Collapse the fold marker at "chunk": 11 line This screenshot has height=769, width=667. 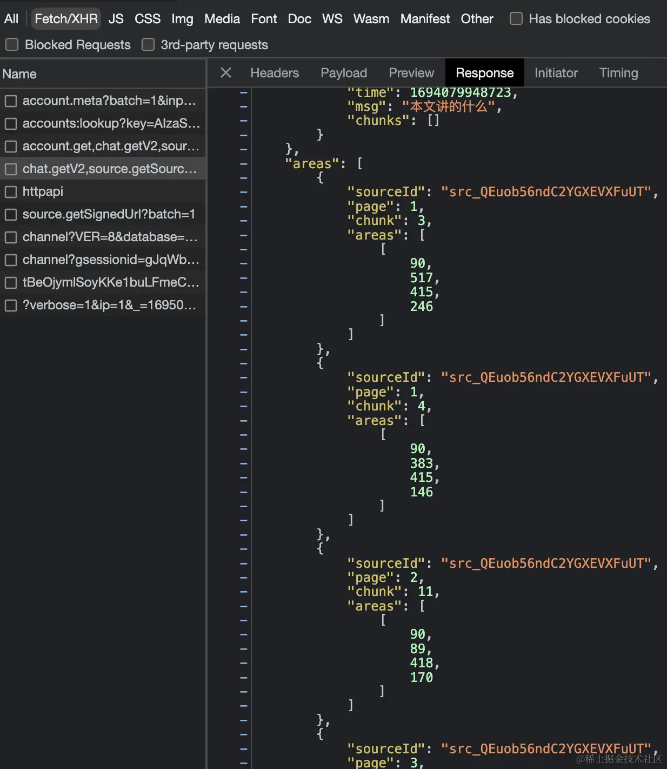click(x=244, y=592)
